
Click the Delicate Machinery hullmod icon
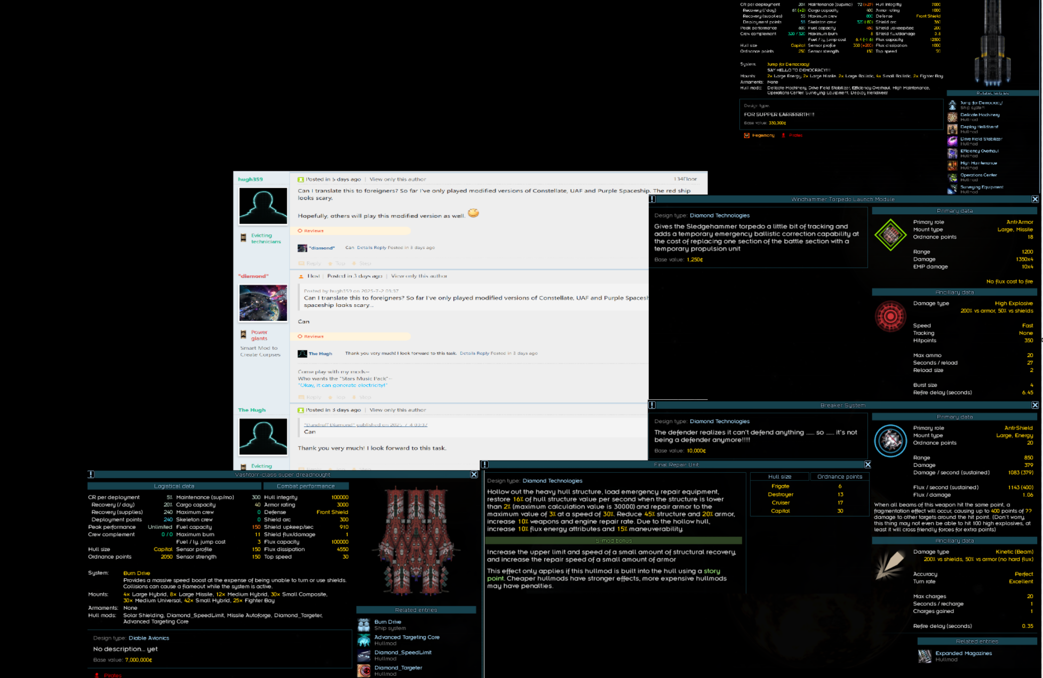point(952,117)
